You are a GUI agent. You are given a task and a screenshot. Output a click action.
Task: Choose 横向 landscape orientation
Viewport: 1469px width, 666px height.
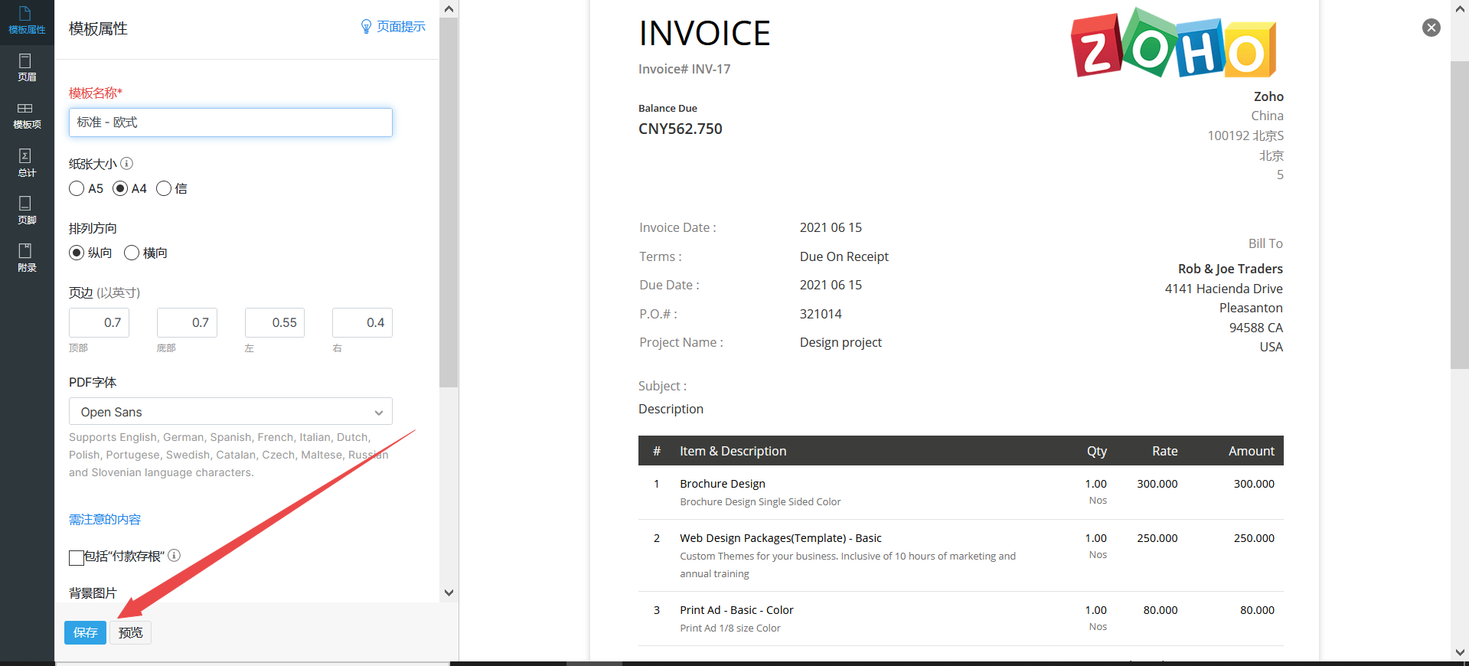pyautogui.click(x=132, y=253)
